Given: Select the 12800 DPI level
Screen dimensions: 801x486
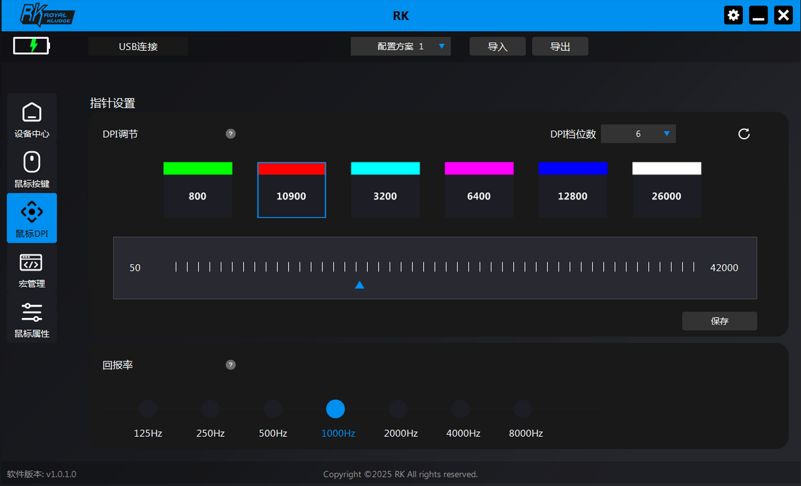Looking at the screenshot, I should [573, 196].
